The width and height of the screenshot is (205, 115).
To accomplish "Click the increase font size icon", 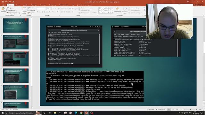I will 53,9.
